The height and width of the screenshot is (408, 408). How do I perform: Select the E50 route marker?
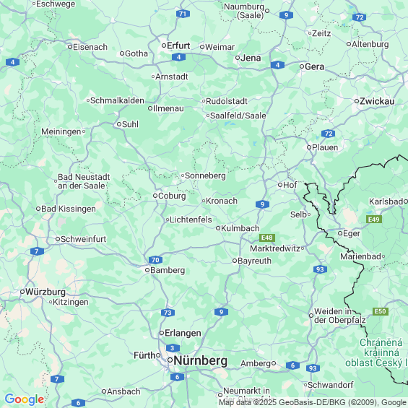381,311
